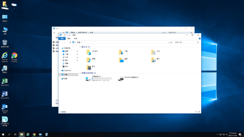Click the back navigation arrow in This PC

61,42
